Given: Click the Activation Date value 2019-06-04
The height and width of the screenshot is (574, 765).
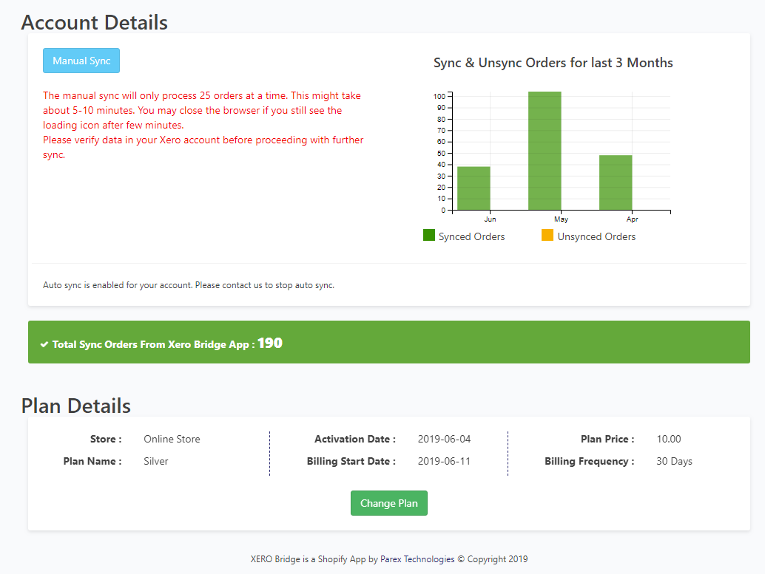Looking at the screenshot, I should click(444, 439).
